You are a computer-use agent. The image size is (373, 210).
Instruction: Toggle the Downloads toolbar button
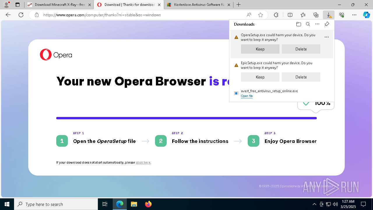(x=329, y=15)
